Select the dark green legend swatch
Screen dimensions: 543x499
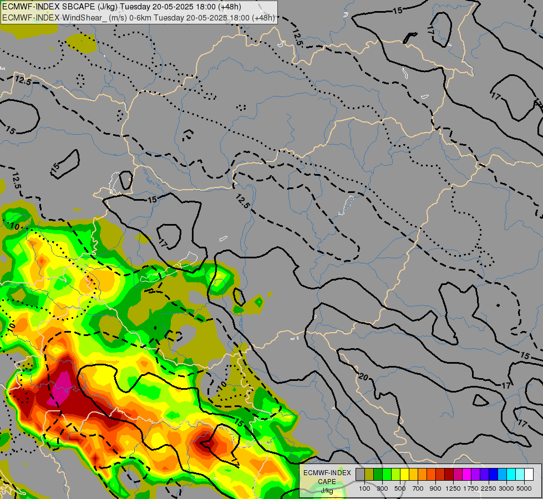(x=378, y=474)
